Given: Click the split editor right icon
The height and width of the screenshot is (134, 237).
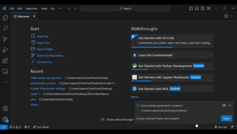Looking at the screenshot, I should click(226, 16).
